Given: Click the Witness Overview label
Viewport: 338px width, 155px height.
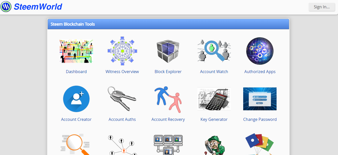Looking at the screenshot, I should point(122,72).
